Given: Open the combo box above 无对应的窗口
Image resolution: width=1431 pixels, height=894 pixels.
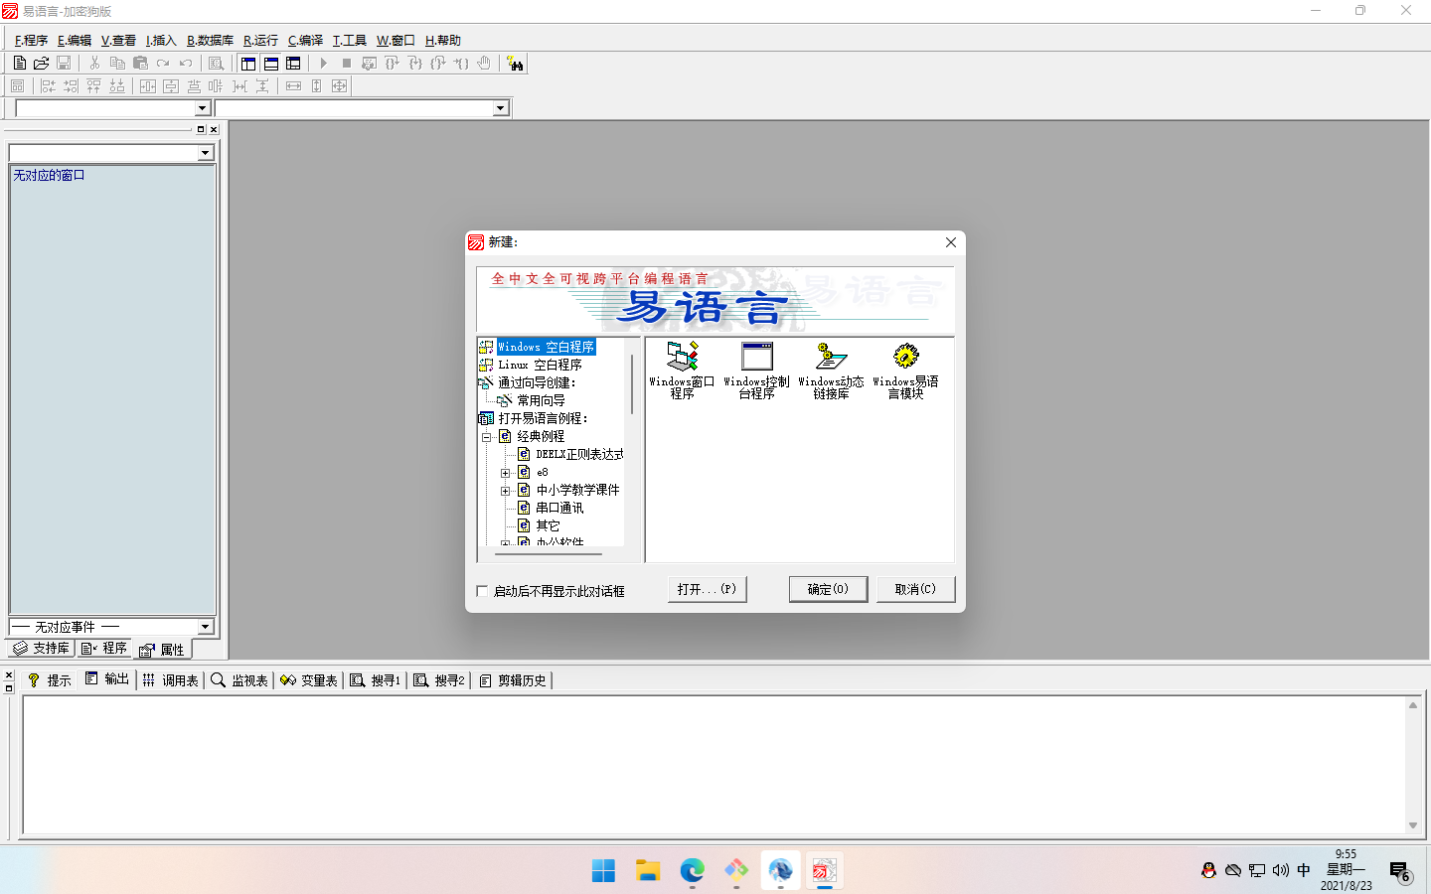Looking at the screenshot, I should pyautogui.click(x=205, y=153).
